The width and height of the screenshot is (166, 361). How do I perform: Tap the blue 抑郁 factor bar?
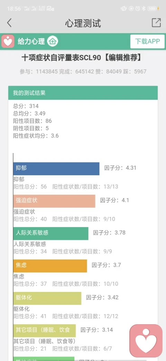pos(56,169)
